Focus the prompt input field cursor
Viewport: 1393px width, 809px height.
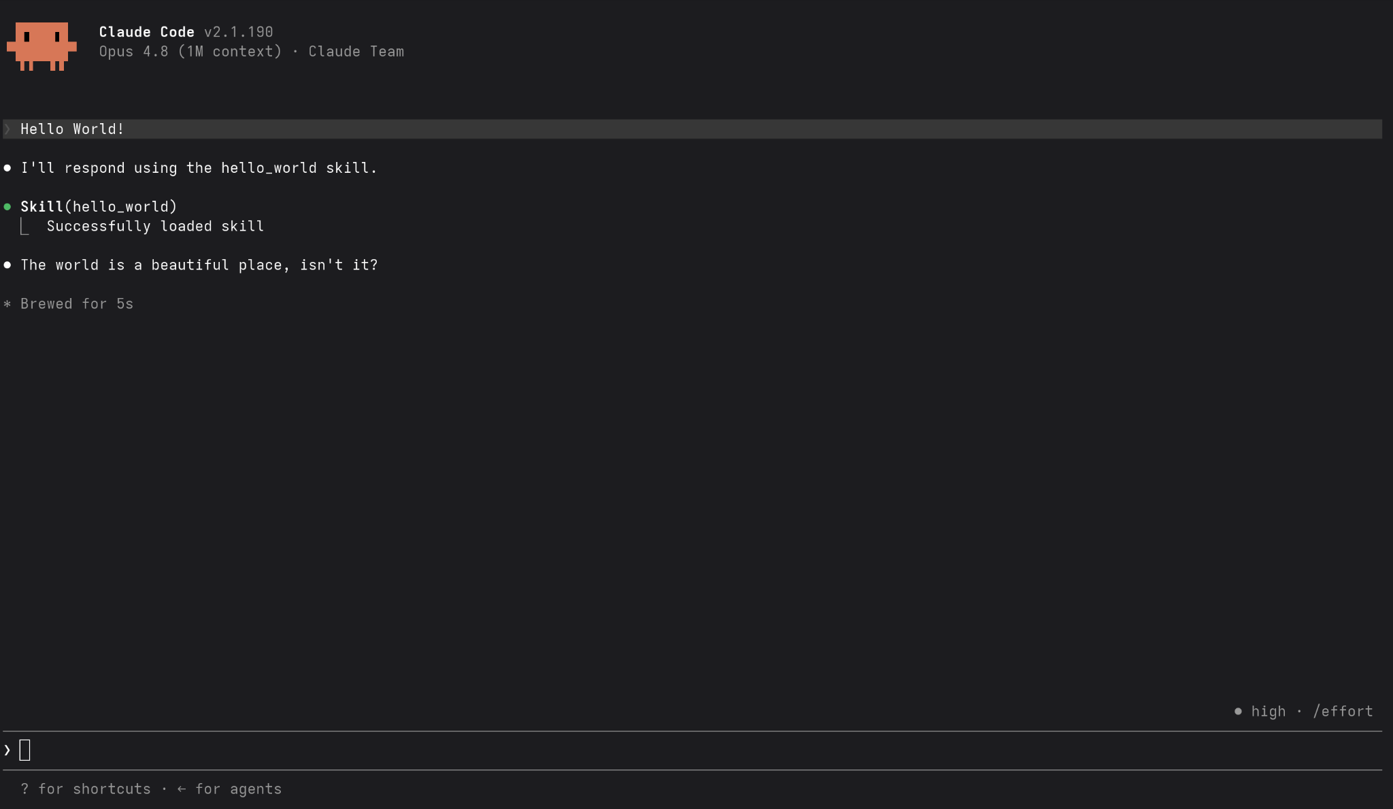tap(25, 750)
